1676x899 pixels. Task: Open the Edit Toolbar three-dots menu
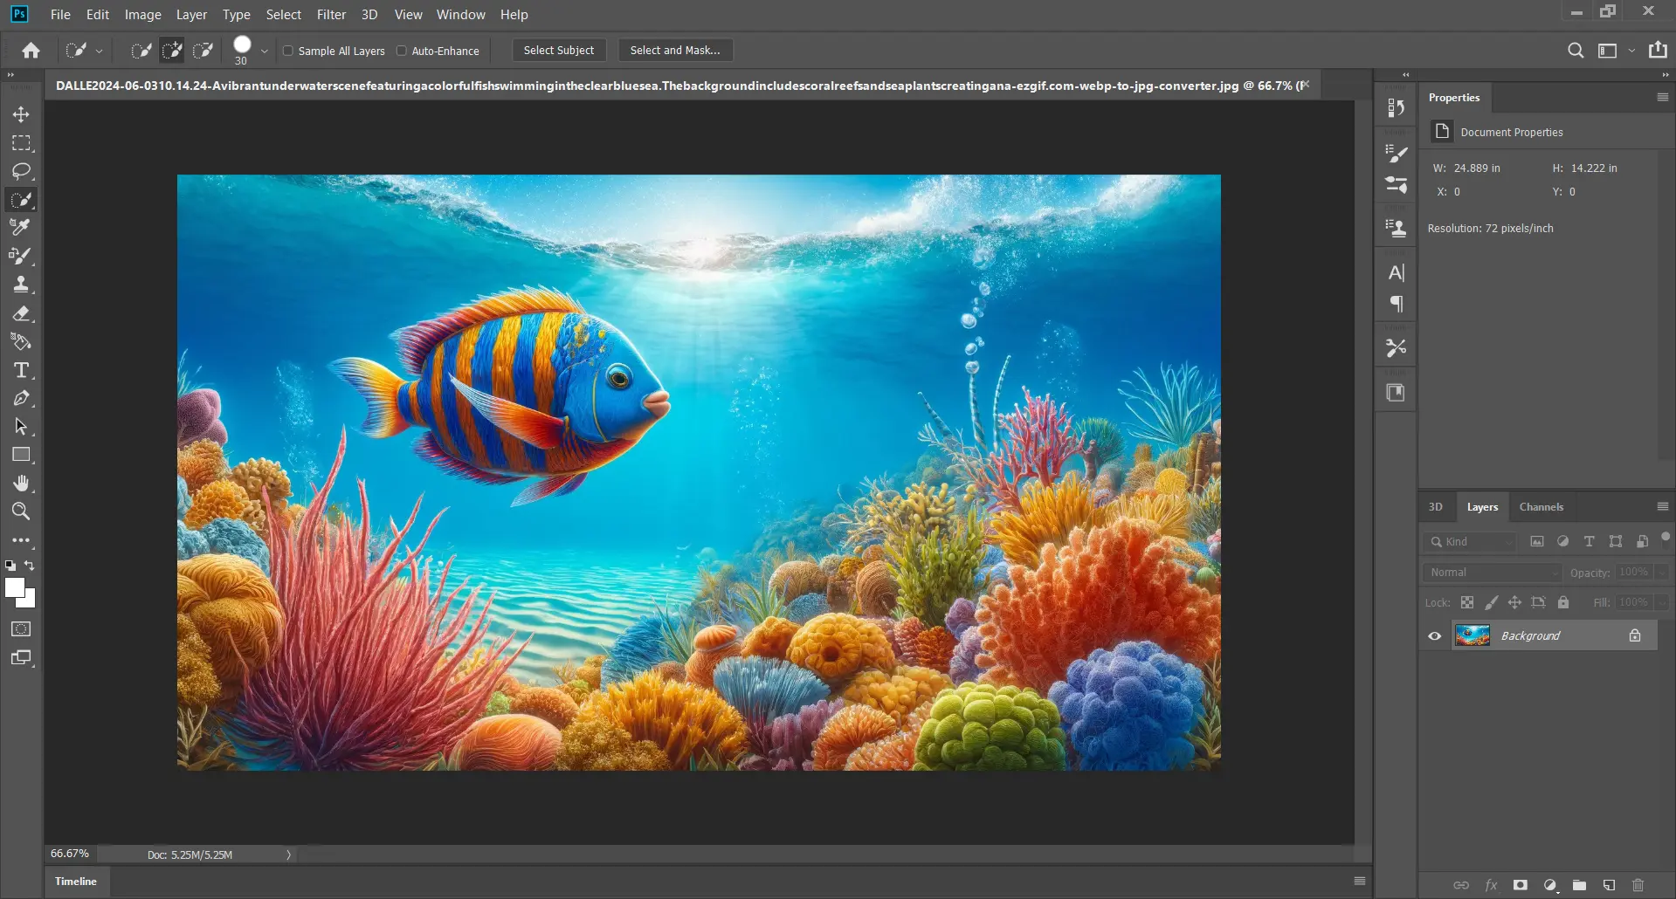21,540
